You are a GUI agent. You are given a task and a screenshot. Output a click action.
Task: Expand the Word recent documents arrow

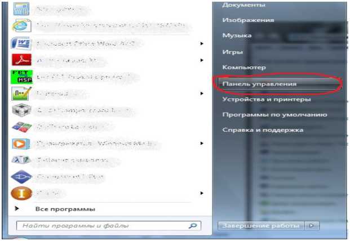(x=202, y=43)
